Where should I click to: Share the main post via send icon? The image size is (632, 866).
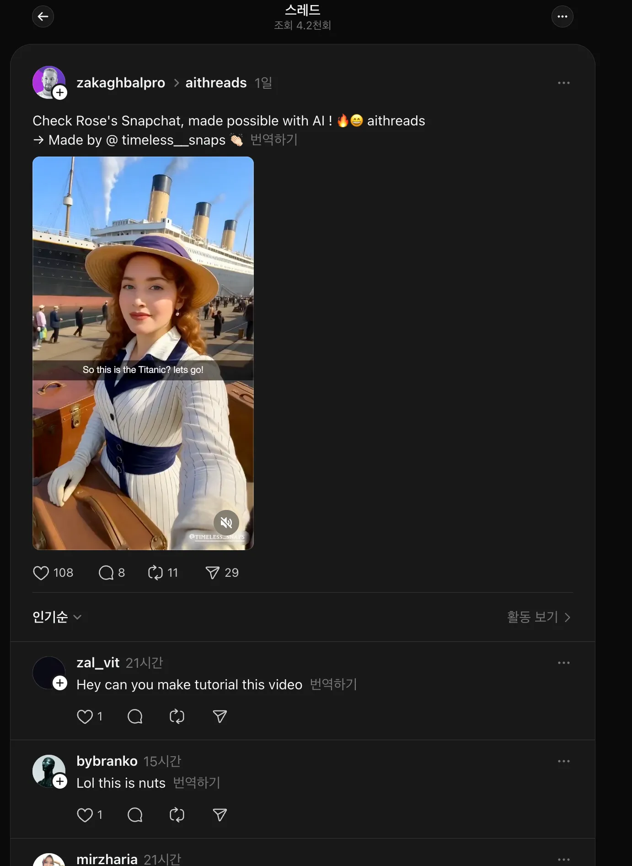[212, 573]
